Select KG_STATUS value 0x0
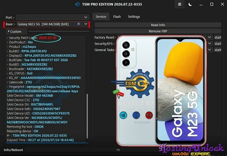This screenshot has width=227, height=156. (x=30, y=73)
